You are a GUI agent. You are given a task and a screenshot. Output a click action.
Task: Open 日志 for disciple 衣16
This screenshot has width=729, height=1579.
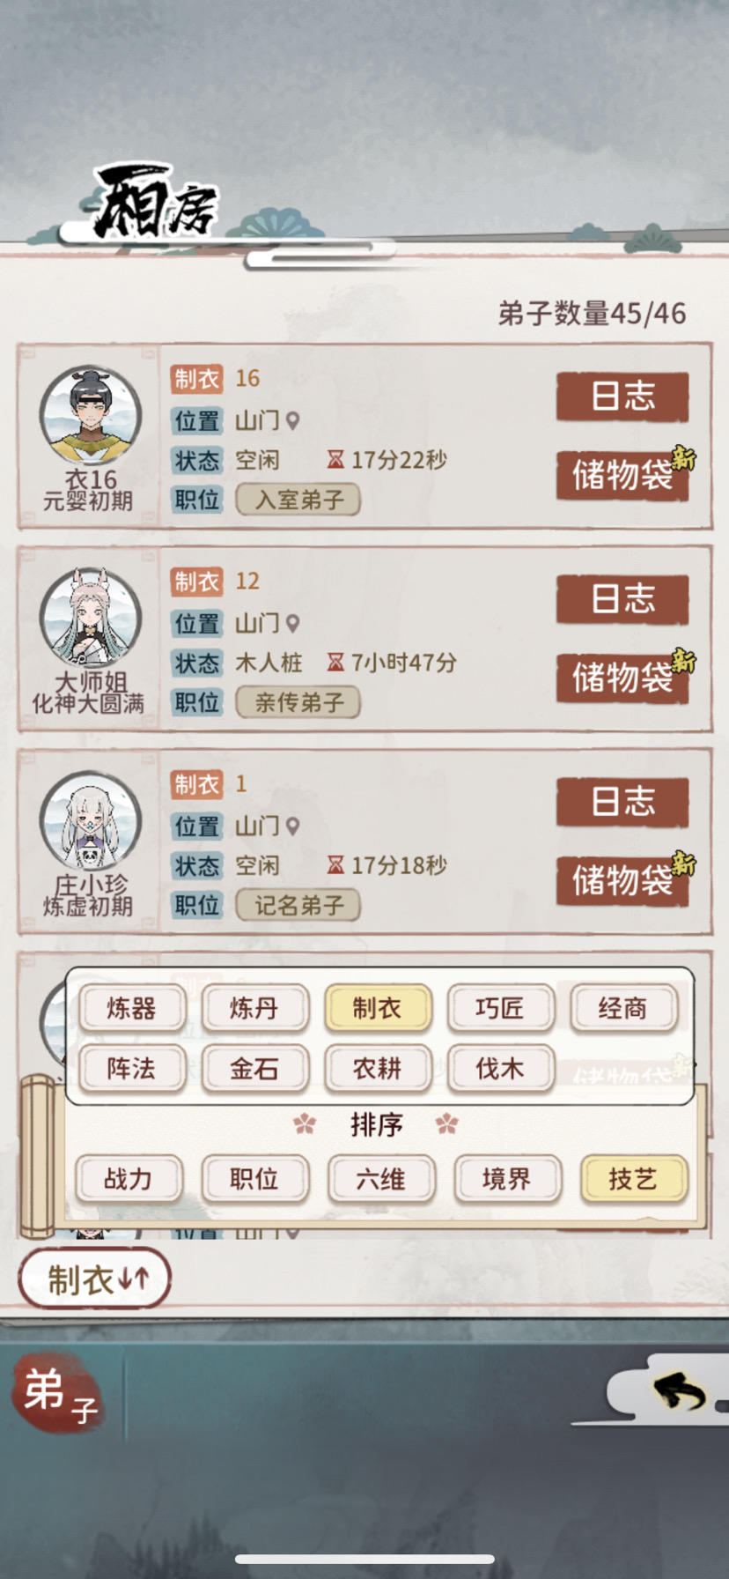click(622, 397)
